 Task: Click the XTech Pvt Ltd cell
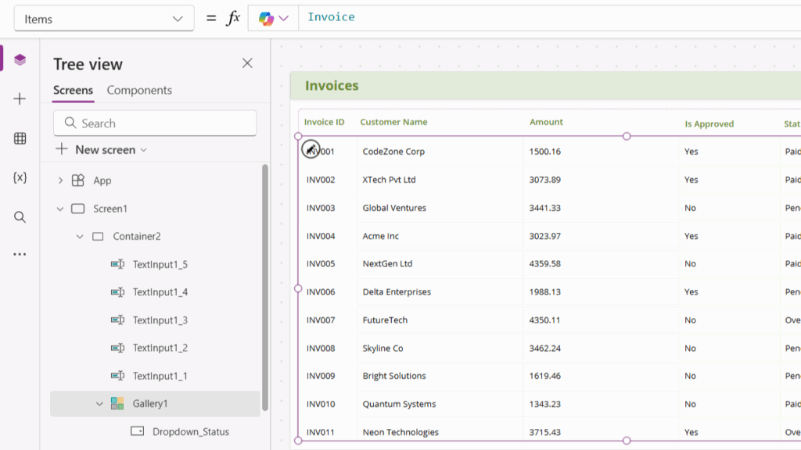click(x=389, y=180)
